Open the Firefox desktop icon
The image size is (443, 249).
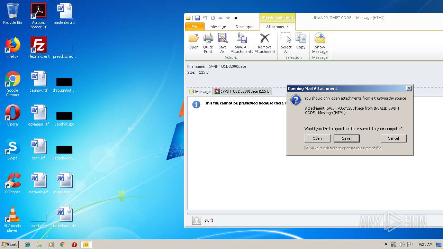[12, 48]
